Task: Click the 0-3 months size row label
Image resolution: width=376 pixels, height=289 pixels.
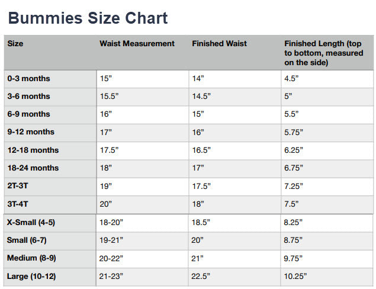Action: coord(28,79)
